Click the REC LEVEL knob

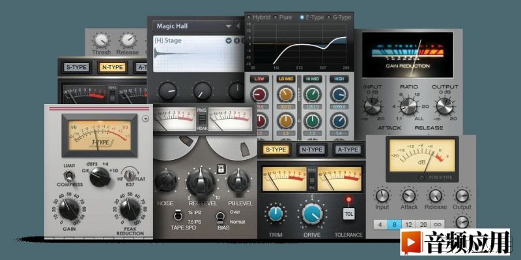201,182
